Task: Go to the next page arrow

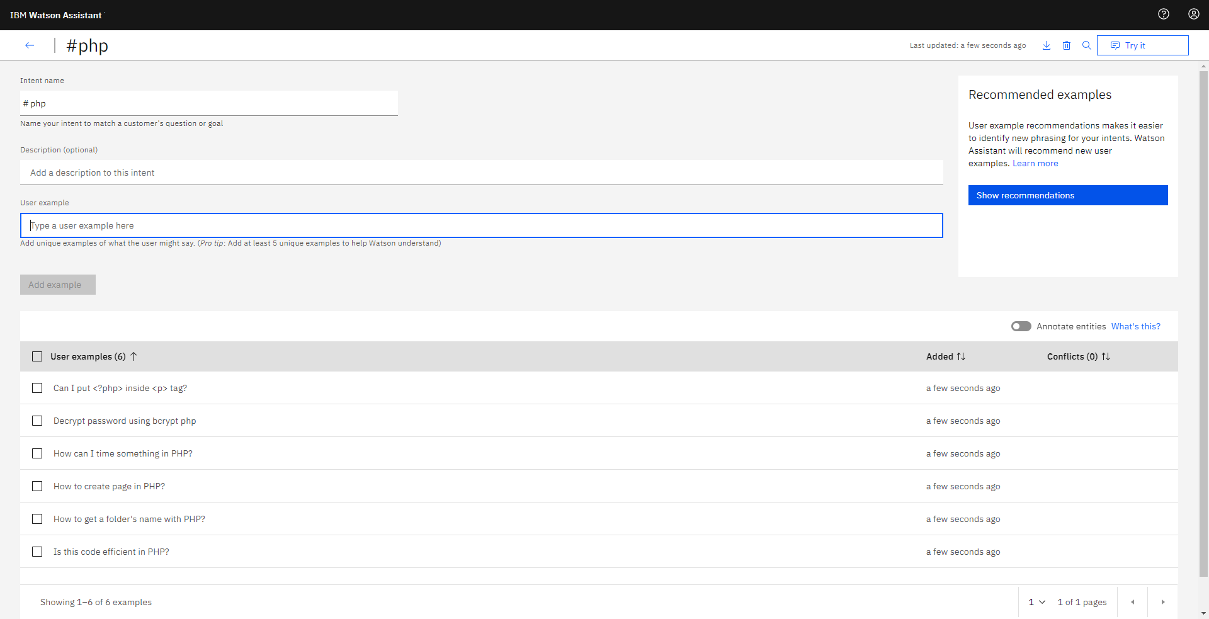Action: click(x=1163, y=602)
